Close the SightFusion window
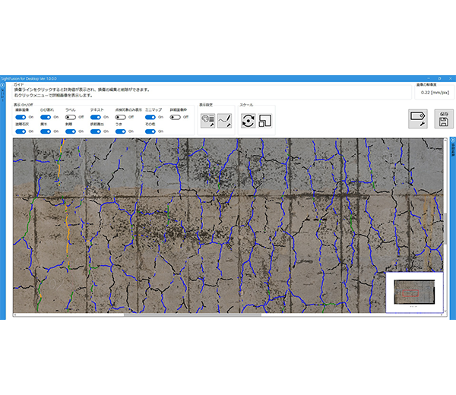 pyautogui.click(x=451, y=78)
